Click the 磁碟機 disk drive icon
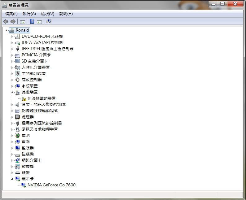 pos(18,155)
